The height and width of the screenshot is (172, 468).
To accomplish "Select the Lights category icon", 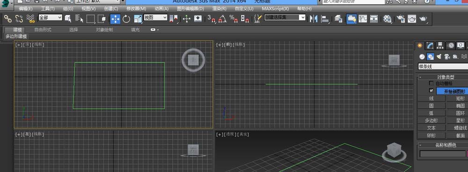I will click(439, 57).
